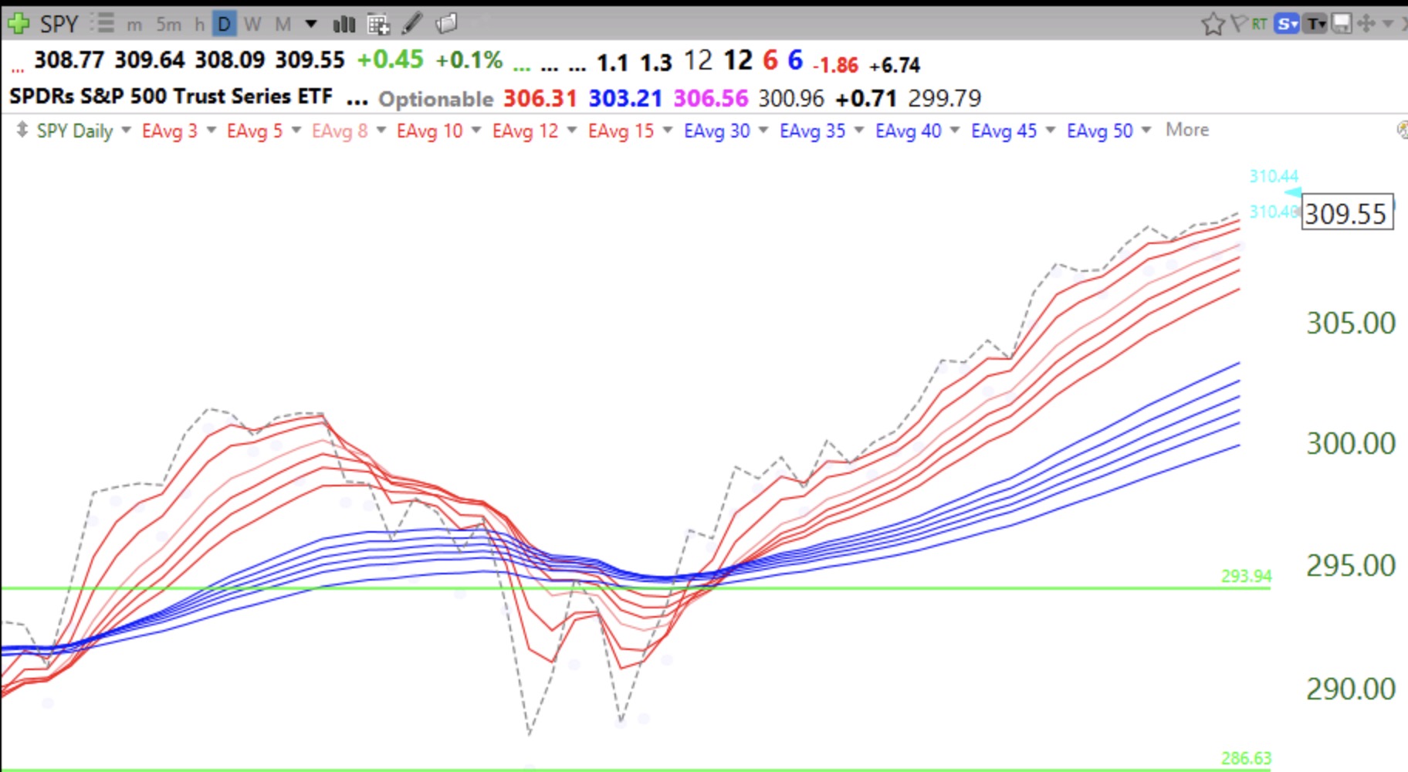Click the floppy disk save icon
Viewport: 1408px width, 772px height.
pyautogui.click(x=1342, y=24)
